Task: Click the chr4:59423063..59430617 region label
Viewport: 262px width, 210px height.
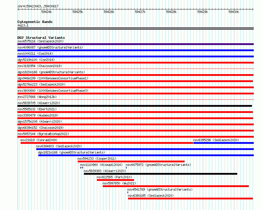Action: [38, 6]
